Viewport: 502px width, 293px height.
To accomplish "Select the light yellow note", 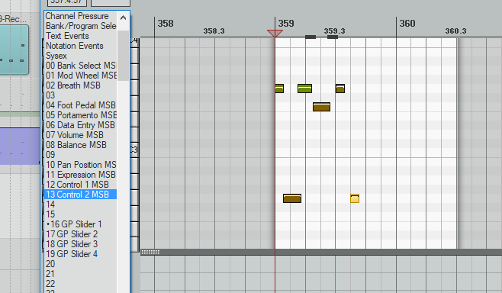I will click(x=355, y=198).
